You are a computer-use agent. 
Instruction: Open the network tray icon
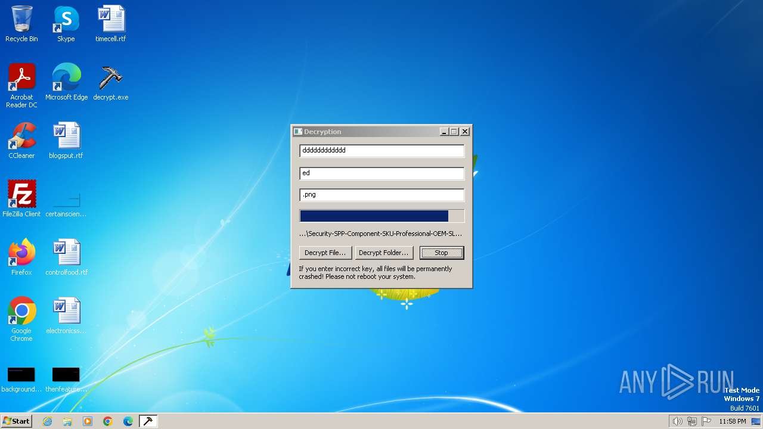[692, 421]
